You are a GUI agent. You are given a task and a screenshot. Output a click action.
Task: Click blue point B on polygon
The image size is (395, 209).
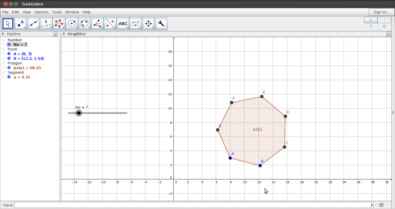click(260, 166)
